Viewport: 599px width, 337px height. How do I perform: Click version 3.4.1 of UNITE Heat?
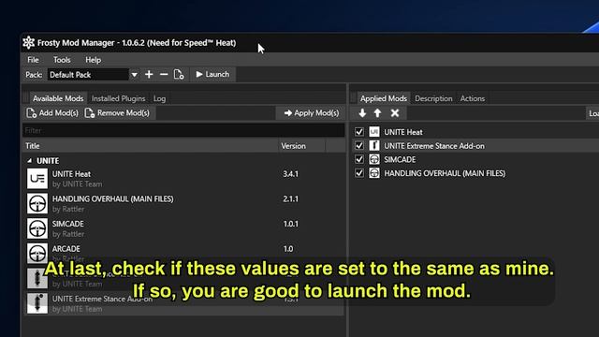tap(290, 174)
